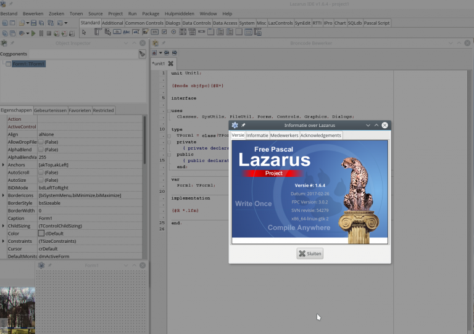Toggle the AllowDropFiles checkbox
474x334 pixels.
(x=41, y=142)
